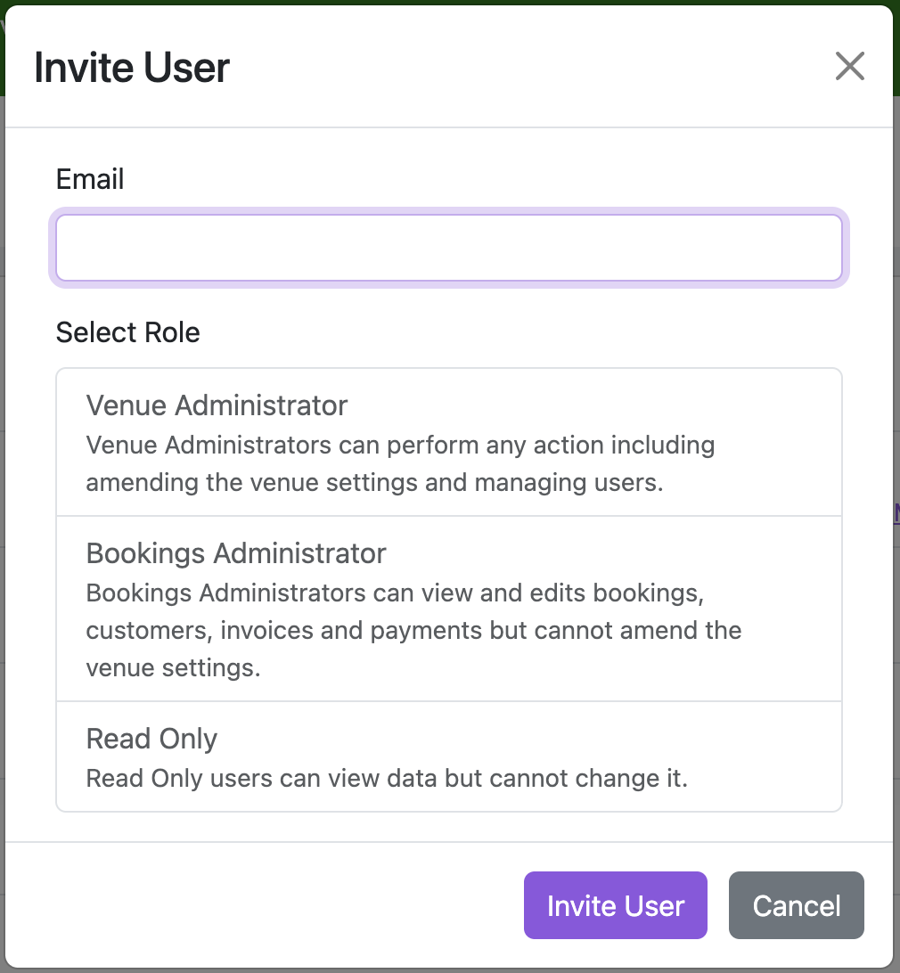
Task: Click the Venue Administrator description text
Action: pos(399,463)
